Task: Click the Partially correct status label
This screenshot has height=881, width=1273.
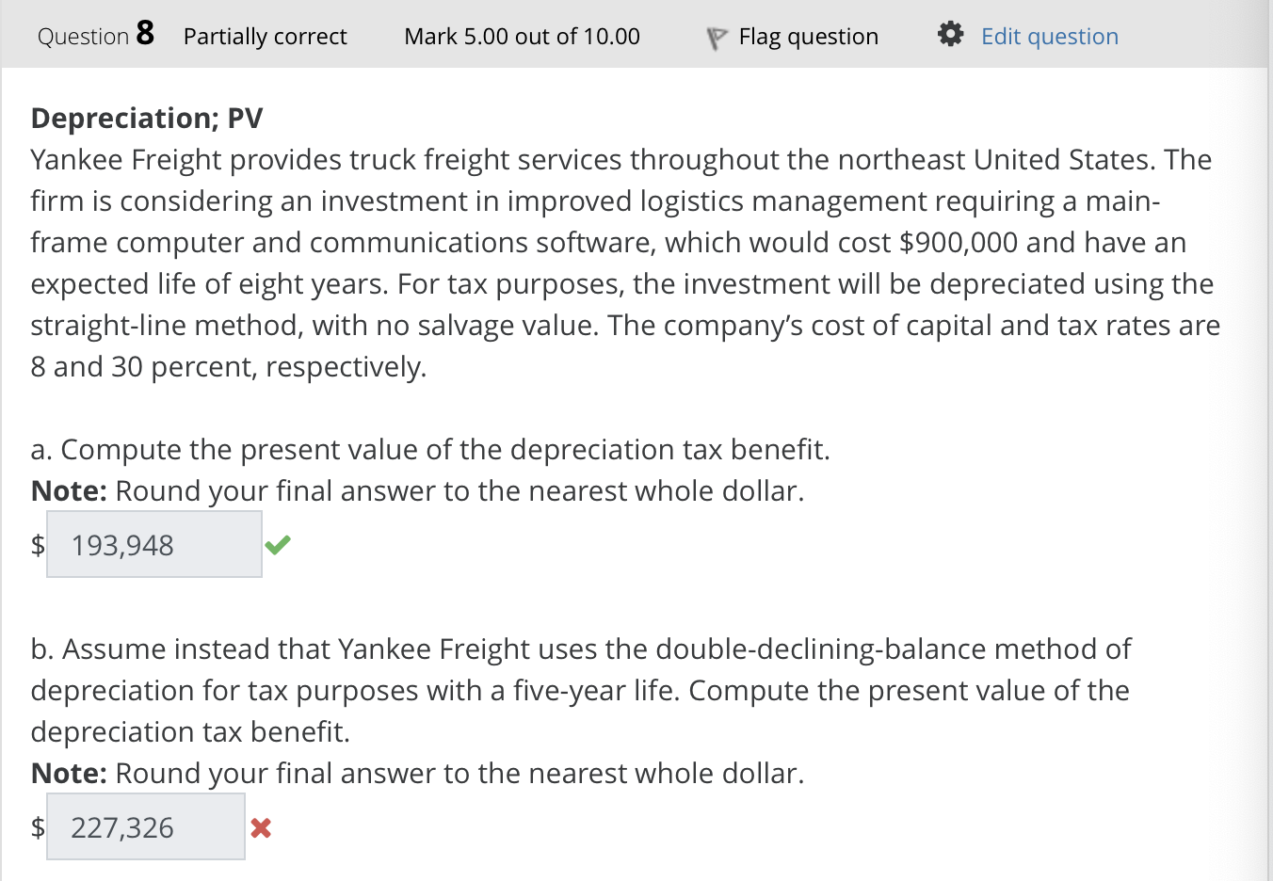Action: 265,37
